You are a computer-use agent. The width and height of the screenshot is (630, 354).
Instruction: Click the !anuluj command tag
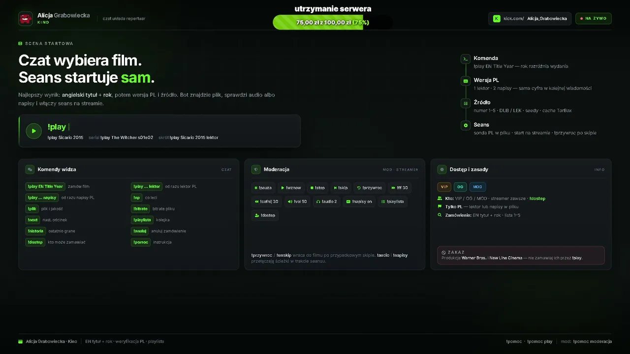pos(140,231)
